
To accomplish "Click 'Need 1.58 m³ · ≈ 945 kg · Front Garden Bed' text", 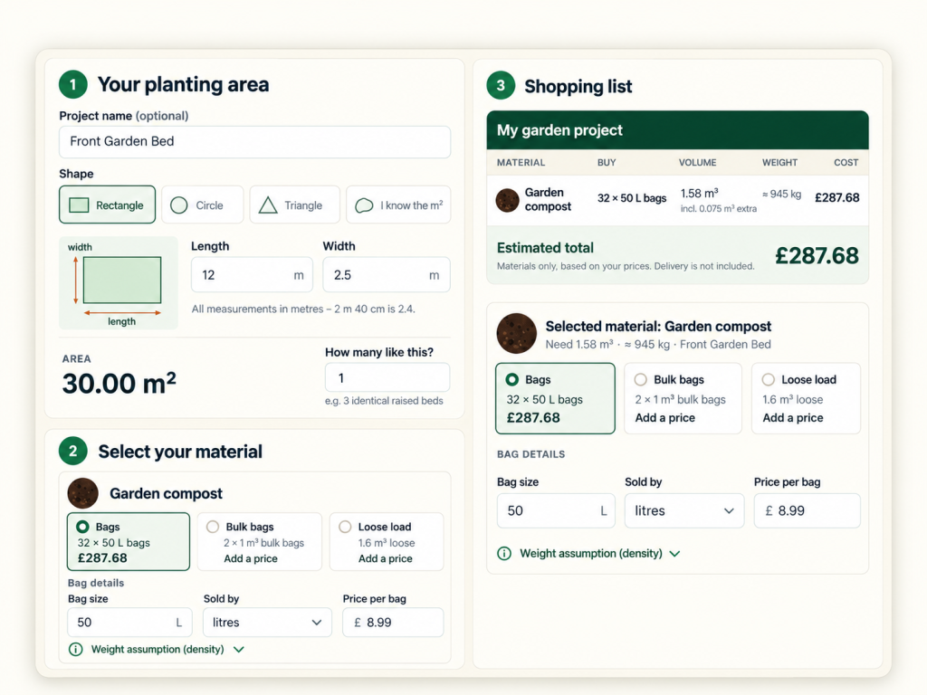I will 658,345.
